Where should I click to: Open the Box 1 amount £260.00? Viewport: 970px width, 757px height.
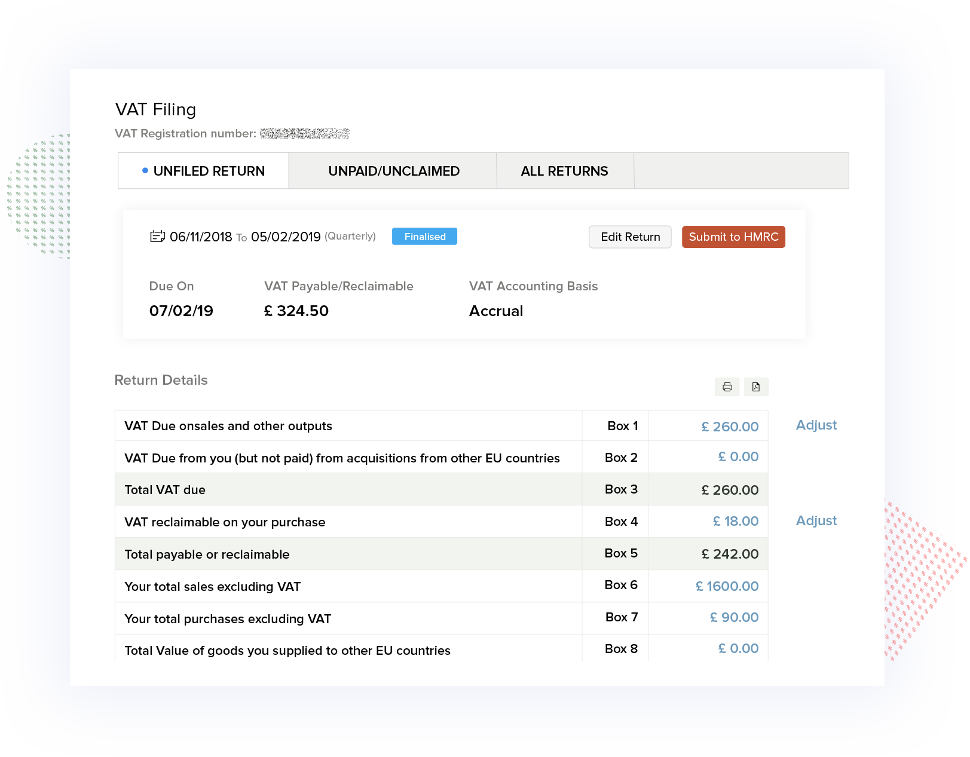coord(729,425)
